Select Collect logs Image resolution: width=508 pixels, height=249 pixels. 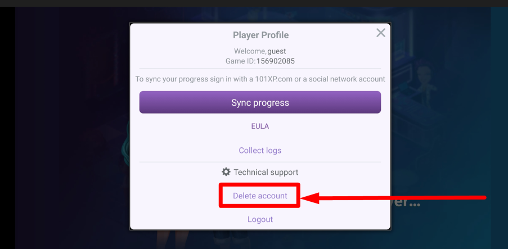(260, 151)
